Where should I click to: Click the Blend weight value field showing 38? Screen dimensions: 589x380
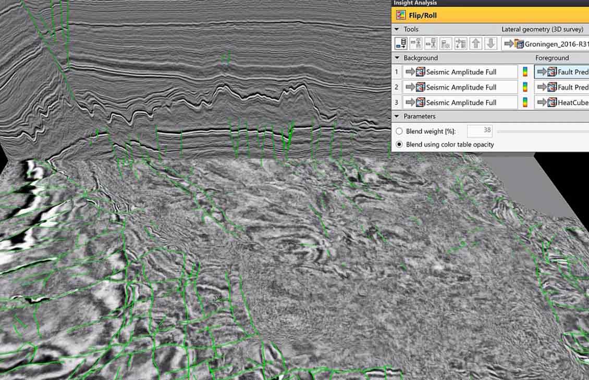(480, 131)
